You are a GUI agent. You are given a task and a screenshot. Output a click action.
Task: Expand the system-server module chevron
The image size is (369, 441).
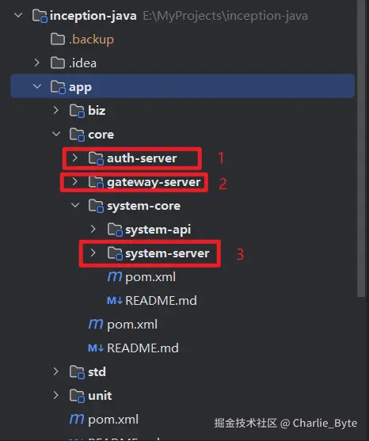[93, 253]
